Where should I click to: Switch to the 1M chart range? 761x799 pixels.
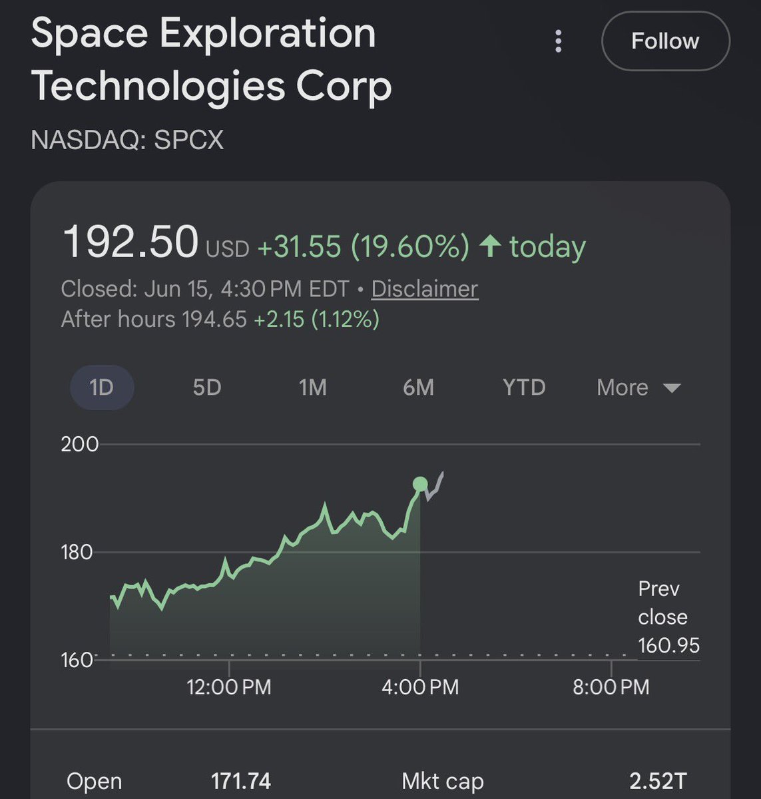(313, 387)
